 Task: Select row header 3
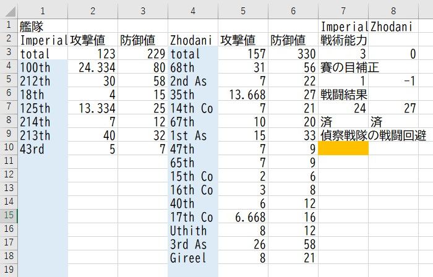(x=9, y=52)
